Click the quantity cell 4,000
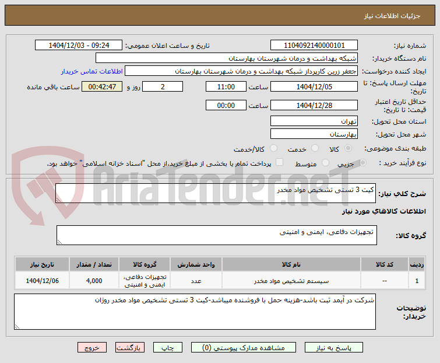 click(94, 281)
